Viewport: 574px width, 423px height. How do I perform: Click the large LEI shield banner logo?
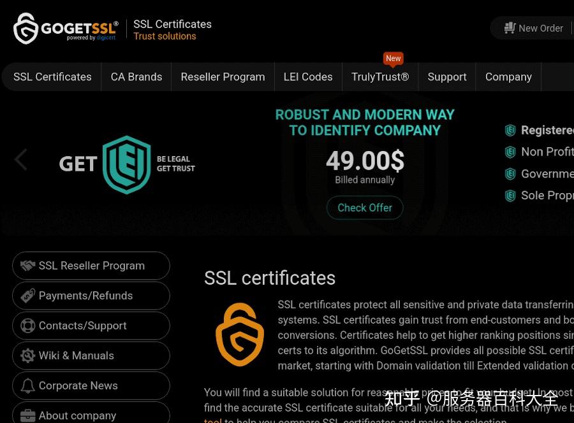(126, 165)
